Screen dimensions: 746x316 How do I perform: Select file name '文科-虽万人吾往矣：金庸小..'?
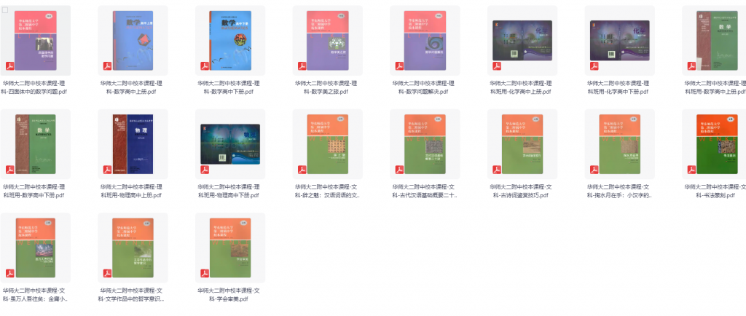[35, 295]
